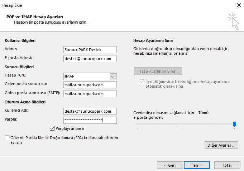Close the Hesap Ekle dialog

pyautogui.click(x=239, y=5)
